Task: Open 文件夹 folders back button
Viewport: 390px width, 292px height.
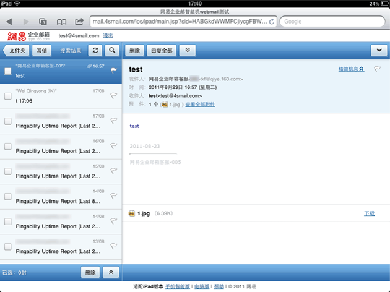Action: point(17,51)
